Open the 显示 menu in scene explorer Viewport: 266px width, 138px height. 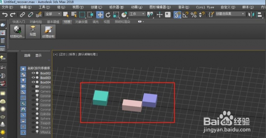38,55
